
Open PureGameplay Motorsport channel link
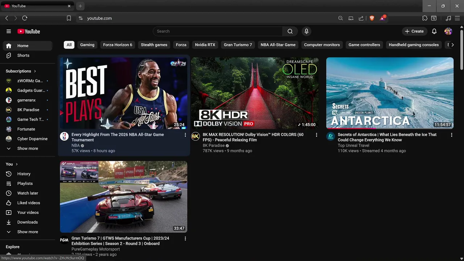click(x=96, y=249)
